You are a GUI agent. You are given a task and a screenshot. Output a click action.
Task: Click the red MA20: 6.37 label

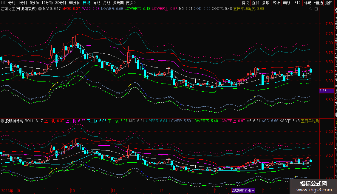click(71, 9)
